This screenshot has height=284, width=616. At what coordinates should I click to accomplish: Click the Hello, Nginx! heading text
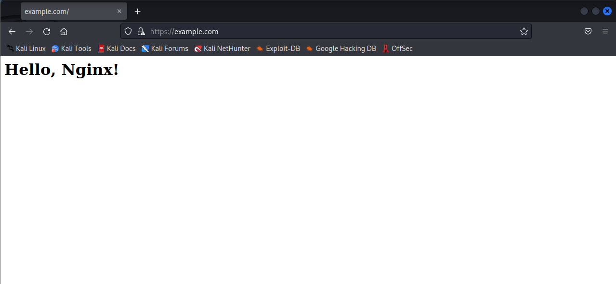pos(62,70)
